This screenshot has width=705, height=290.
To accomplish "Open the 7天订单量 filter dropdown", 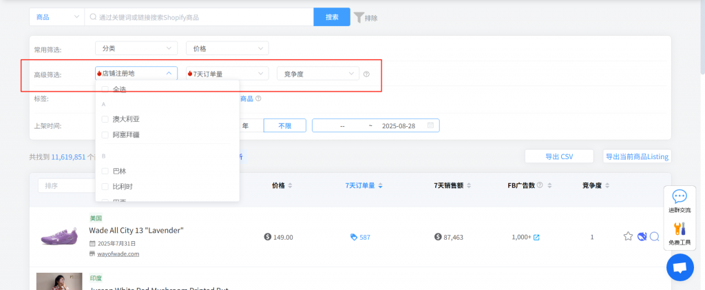I will (x=227, y=73).
